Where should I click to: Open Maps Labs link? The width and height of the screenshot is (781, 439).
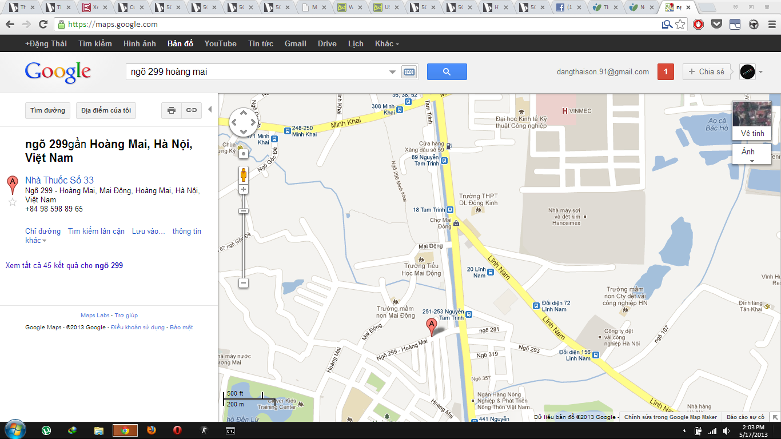(95, 316)
